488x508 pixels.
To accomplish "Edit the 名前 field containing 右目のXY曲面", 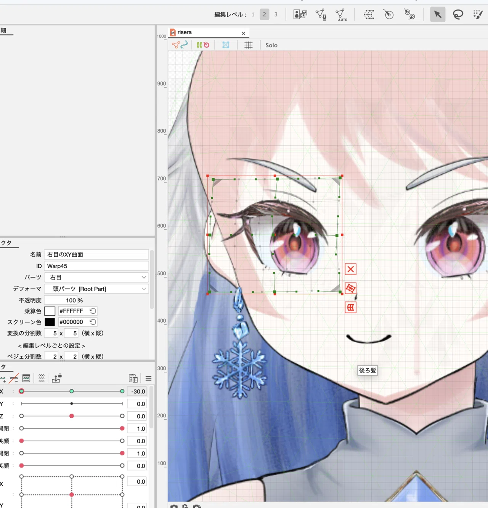I will 96,254.
